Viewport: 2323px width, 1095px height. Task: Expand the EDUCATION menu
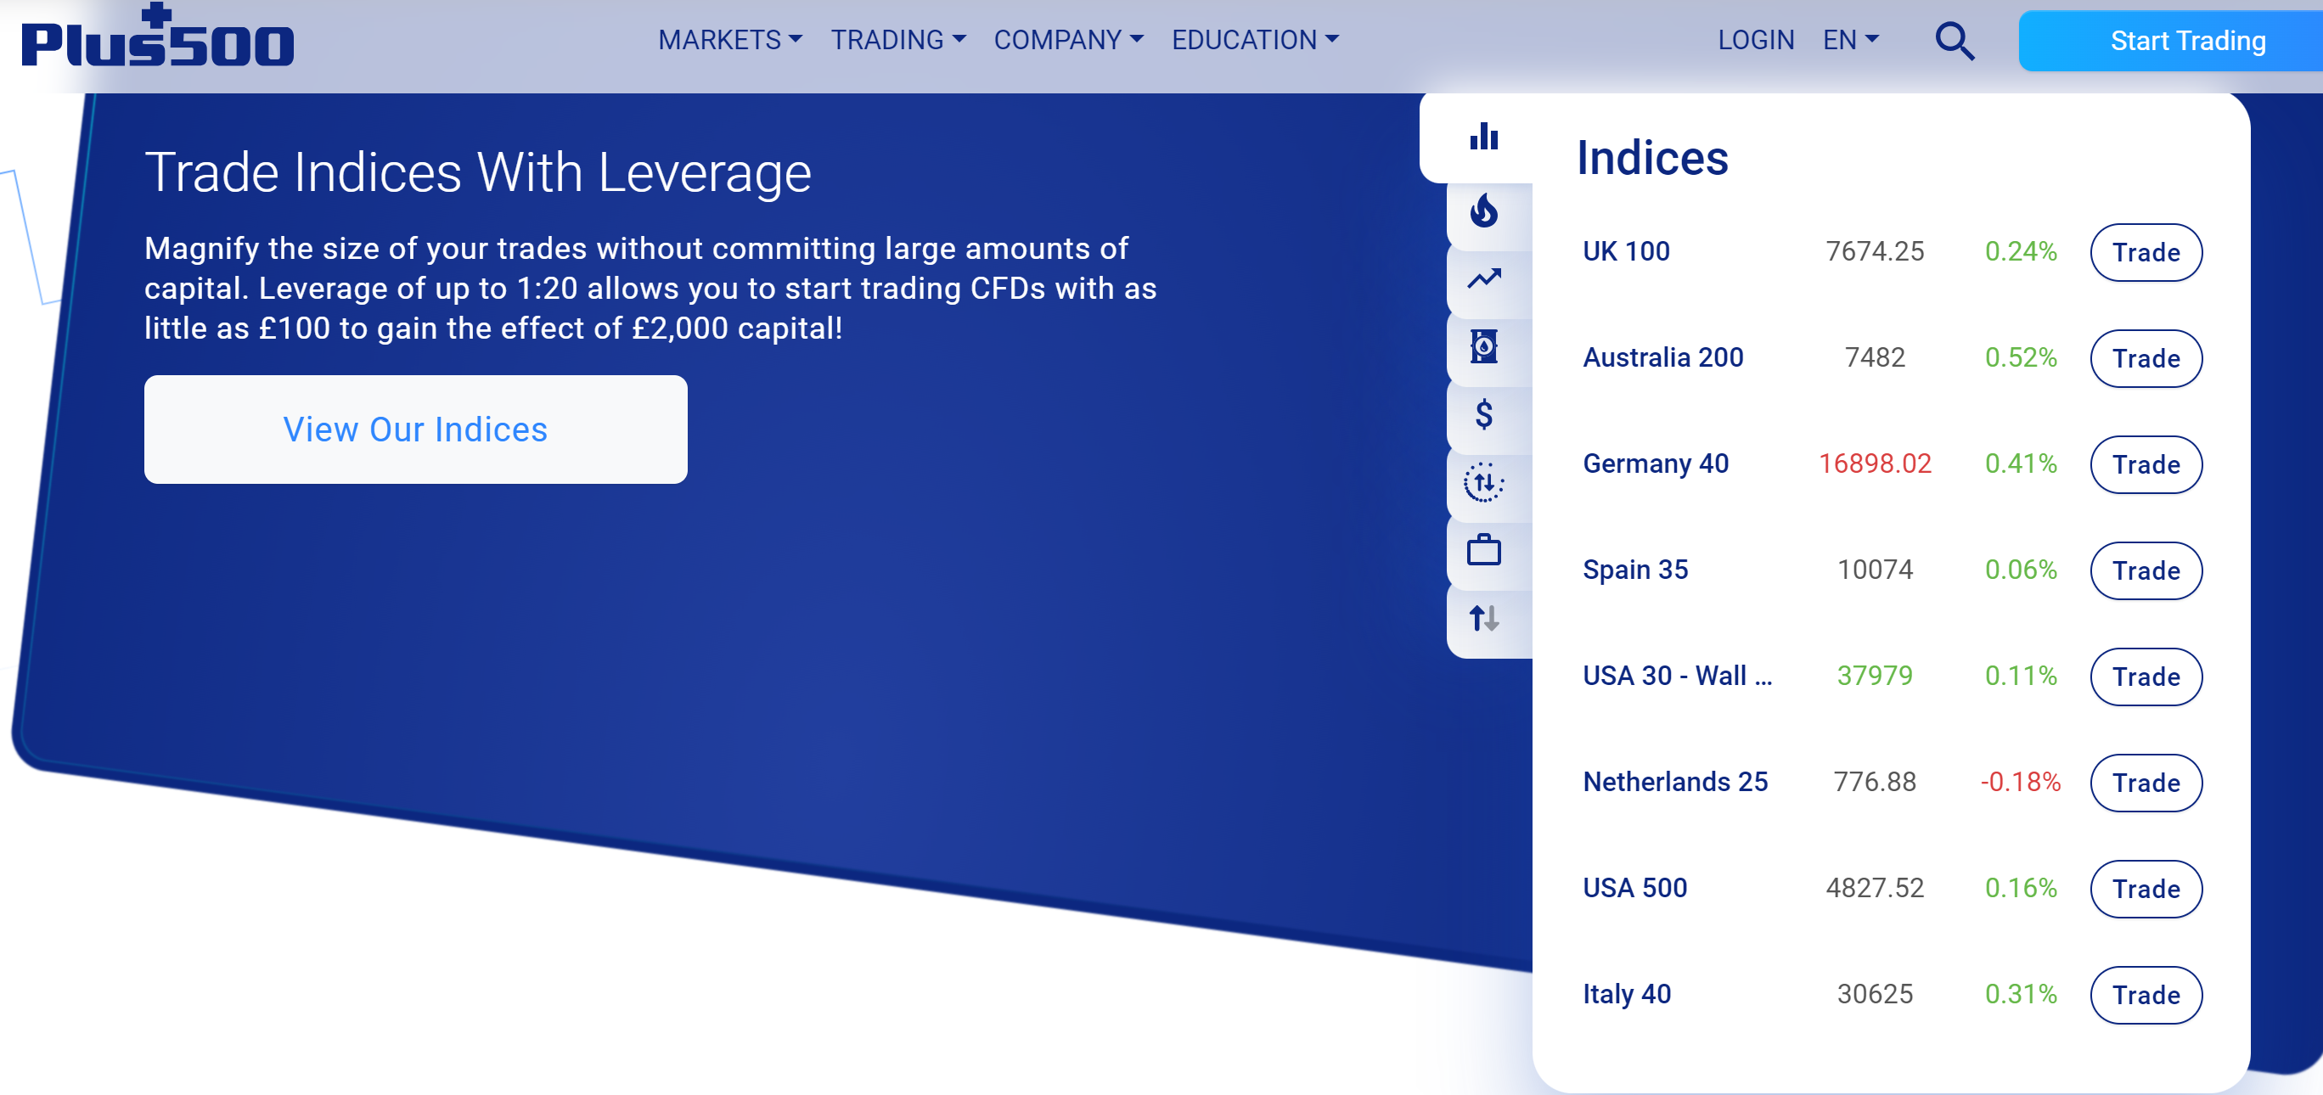click(x=1255, y=40)
